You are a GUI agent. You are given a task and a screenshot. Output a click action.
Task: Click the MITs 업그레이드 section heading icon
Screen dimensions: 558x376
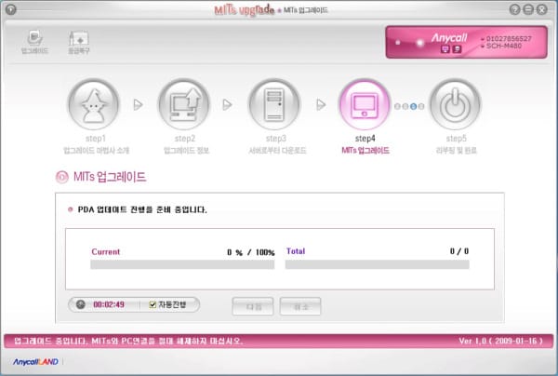pos(62,177)
